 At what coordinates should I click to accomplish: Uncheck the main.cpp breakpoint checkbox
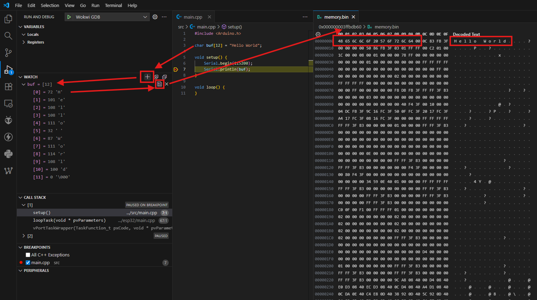click(28, 263)
